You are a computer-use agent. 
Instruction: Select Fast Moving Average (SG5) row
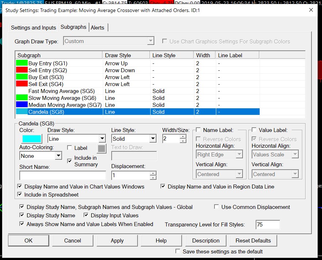(137, 91)
